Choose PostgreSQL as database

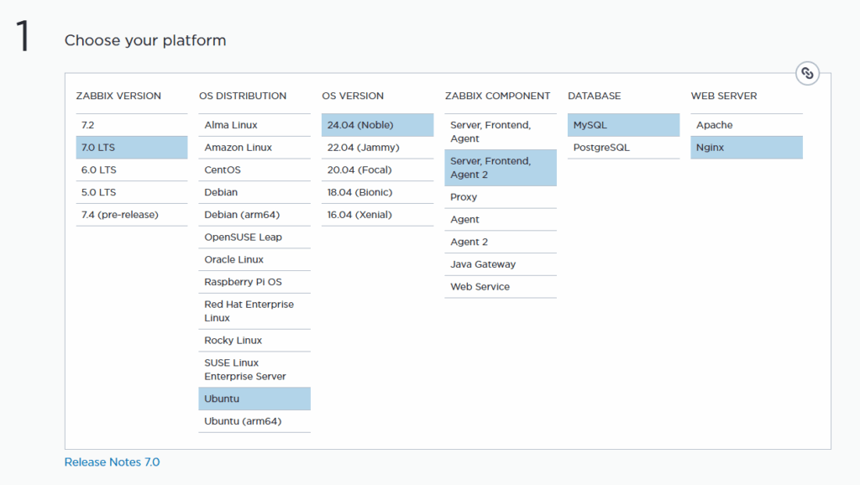pos(624,148)
